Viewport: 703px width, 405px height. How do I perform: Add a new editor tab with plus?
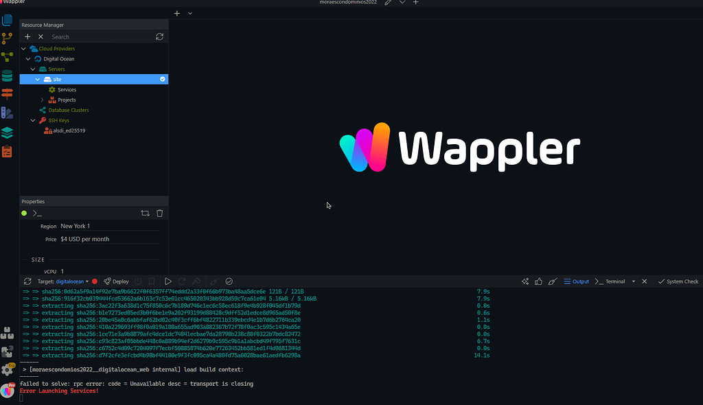(x=177, y=14)
